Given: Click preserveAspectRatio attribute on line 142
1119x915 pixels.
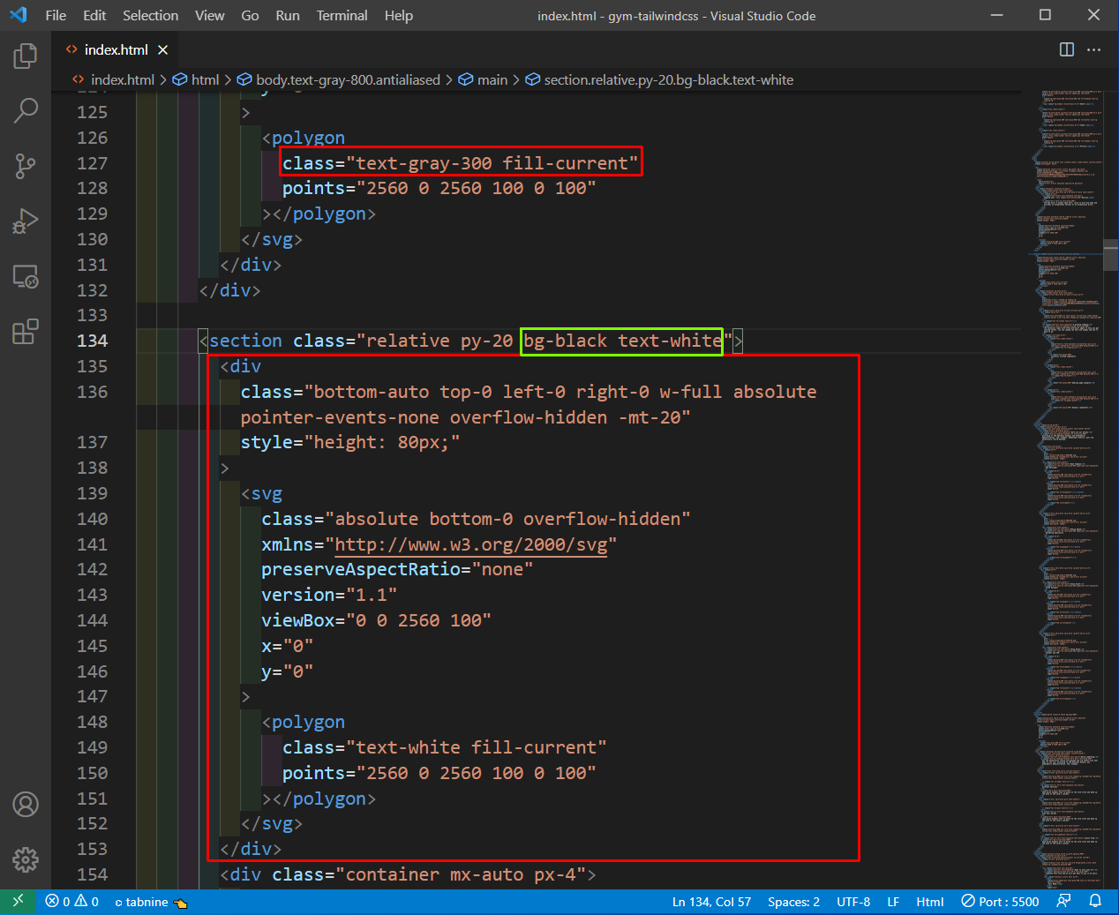Looking at the screenshot, I should tap(361, 569).
